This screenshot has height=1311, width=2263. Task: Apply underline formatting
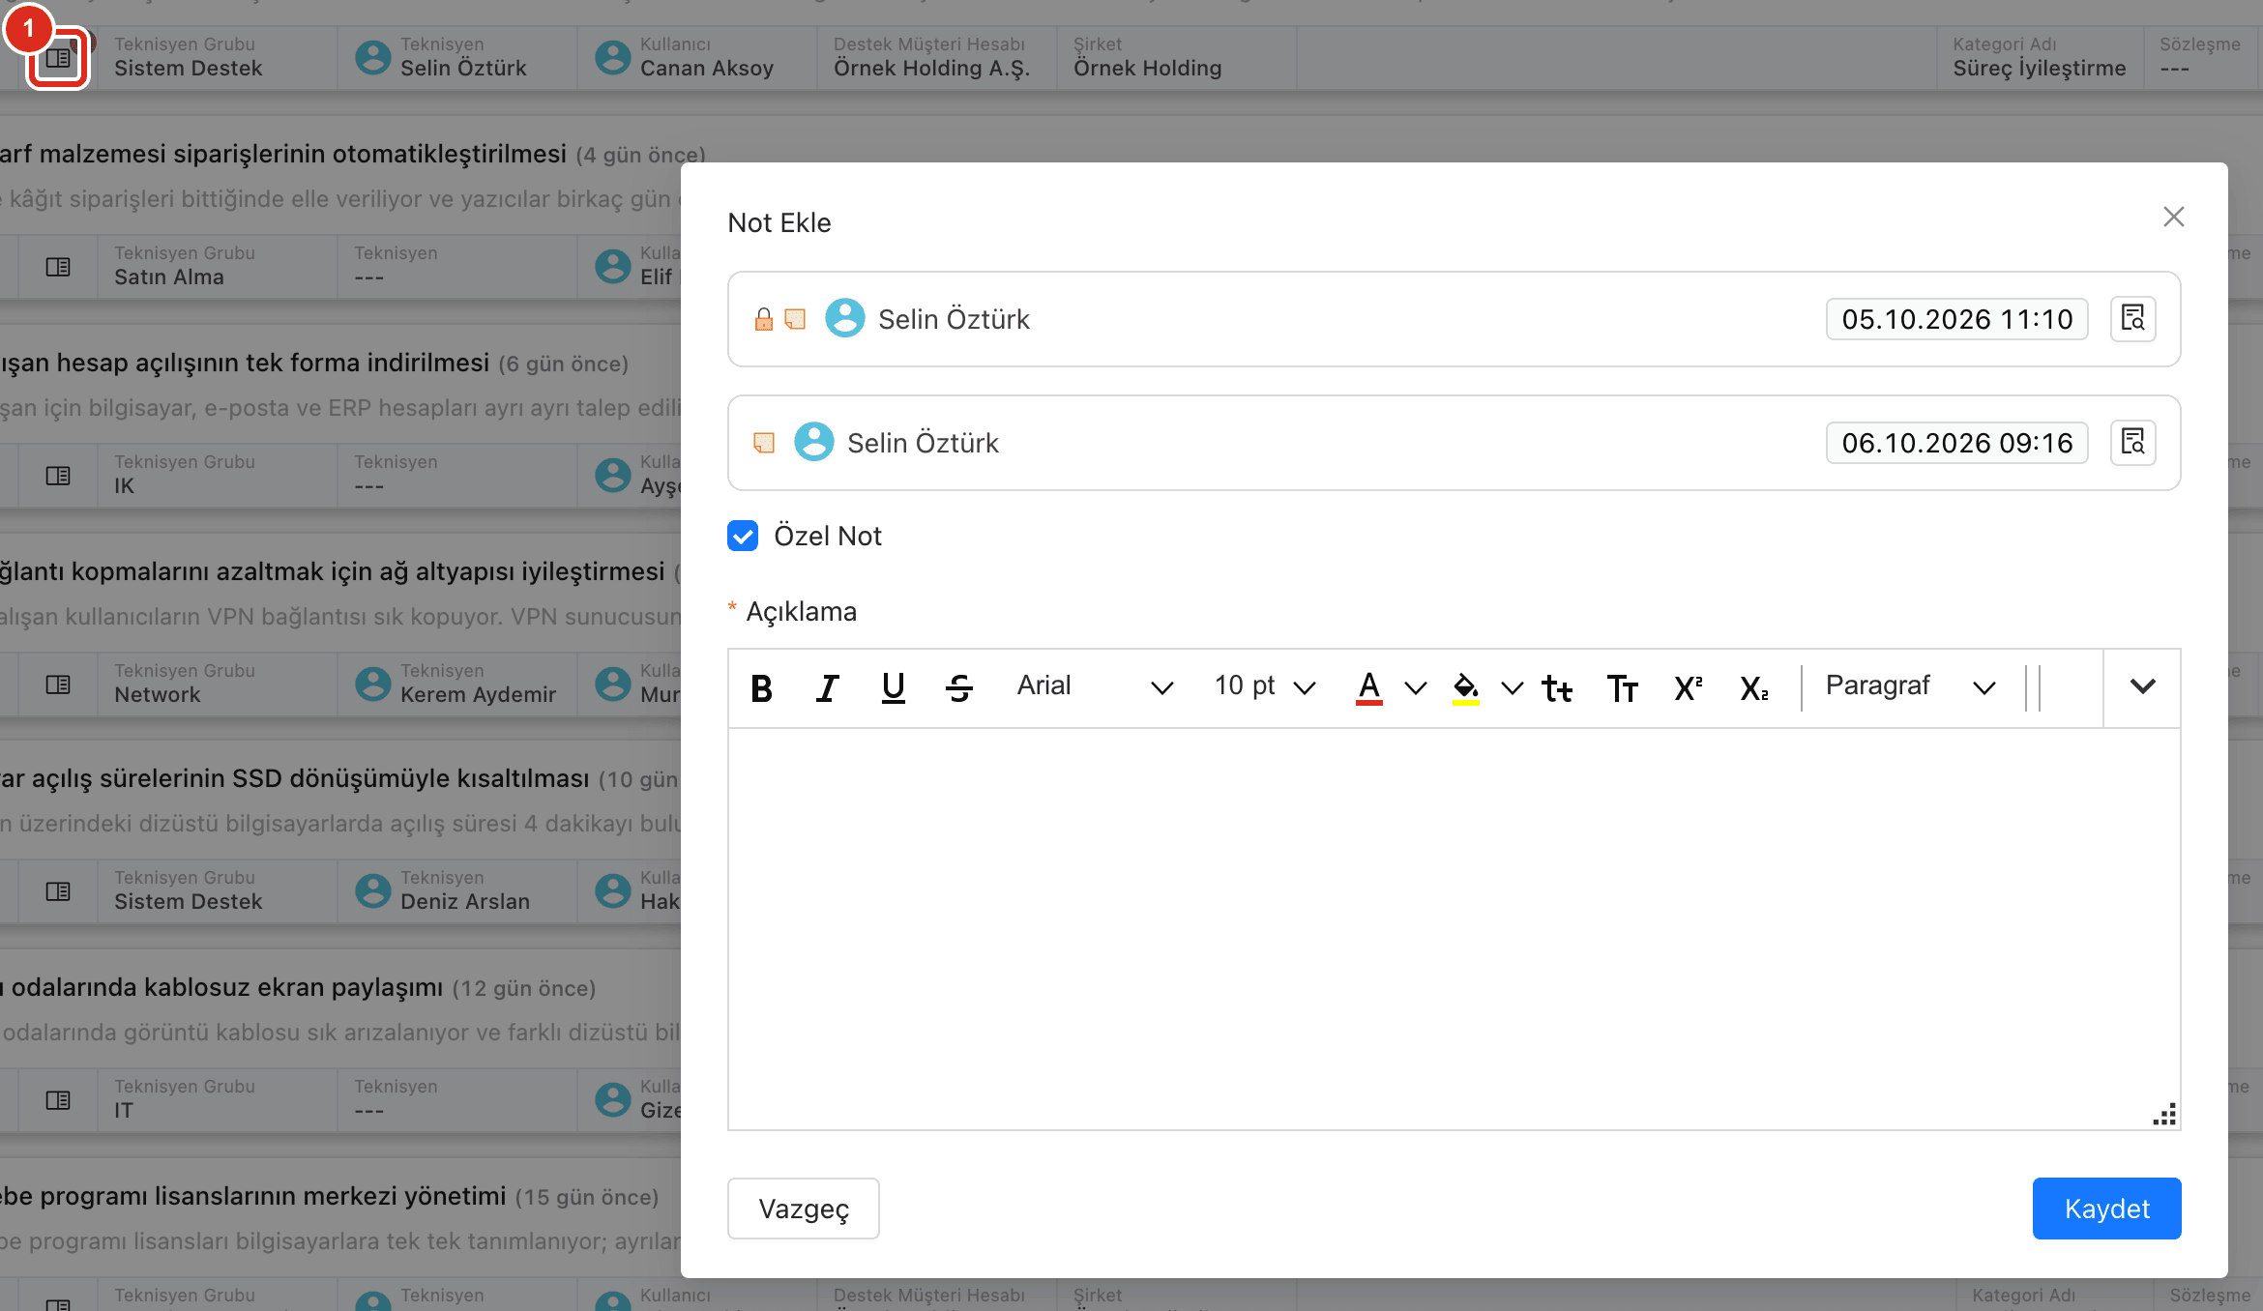pyautogui.click(x=893, y=688)
